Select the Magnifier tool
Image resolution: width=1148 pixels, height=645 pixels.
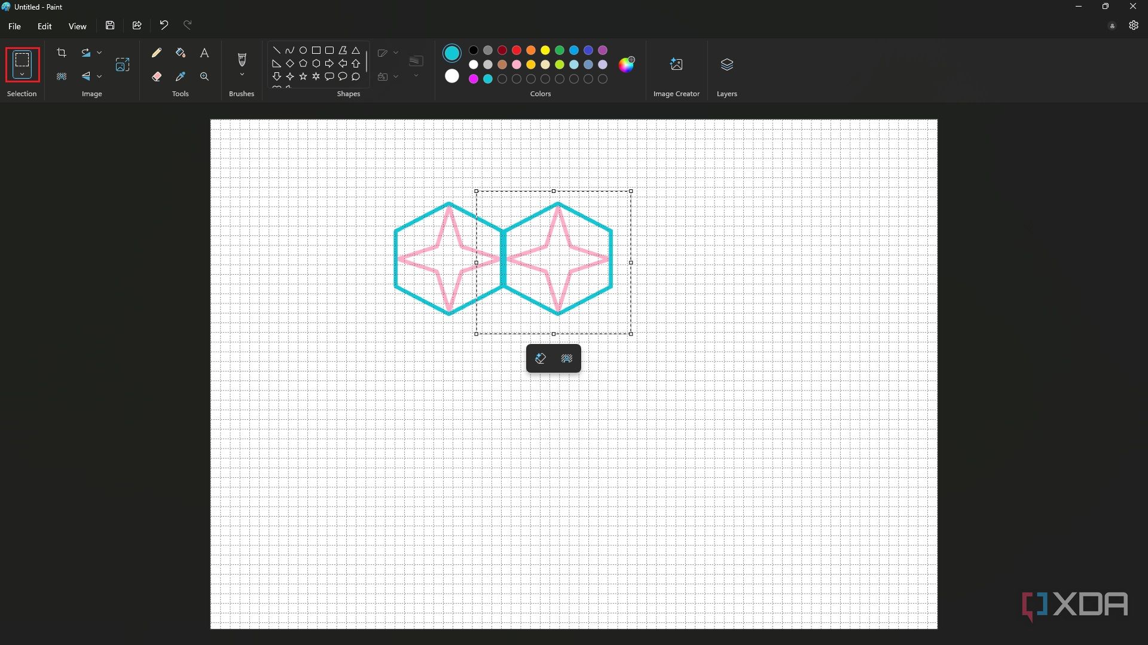[204, 76]
